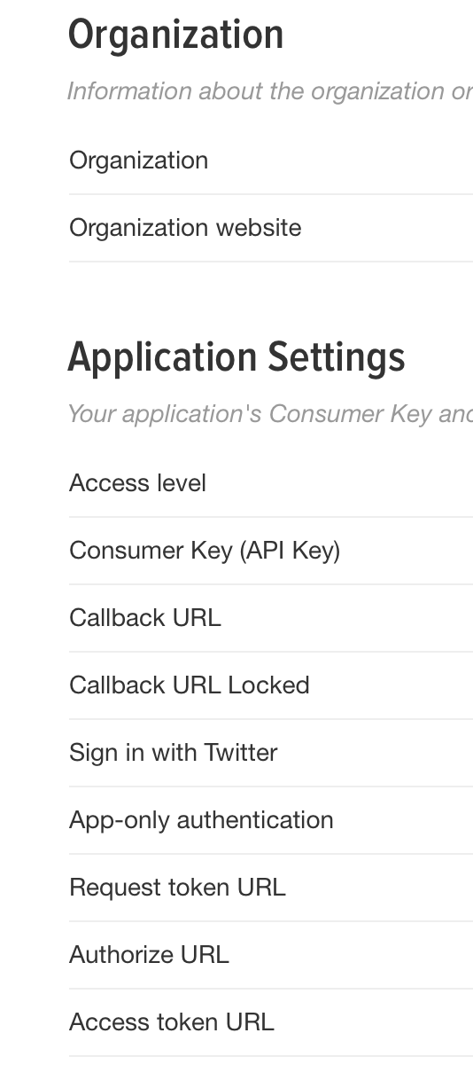The width and height of the screenshot is (473, 1080).
Task: Select the Access level row
Action: point(271,483)
